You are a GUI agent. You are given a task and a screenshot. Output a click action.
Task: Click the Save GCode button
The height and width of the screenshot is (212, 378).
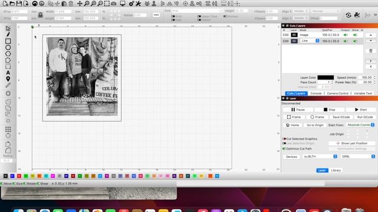(341, 117)
